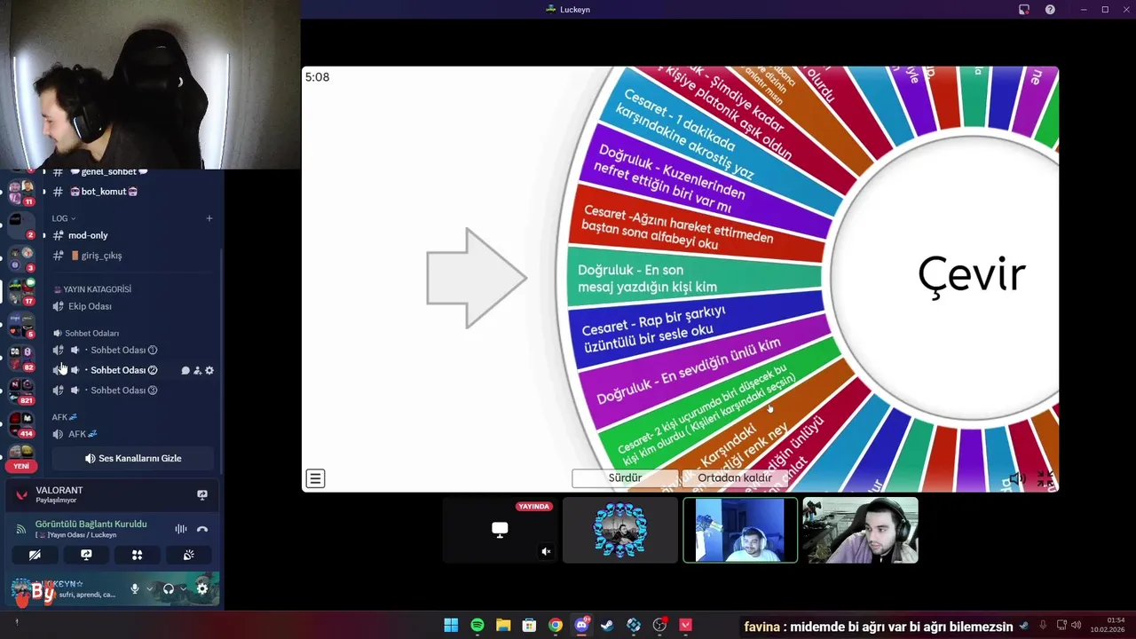The width and height of the screenshot is (1136, 639).
Task: Open the help question mark icon
Action: (1051, 10)
